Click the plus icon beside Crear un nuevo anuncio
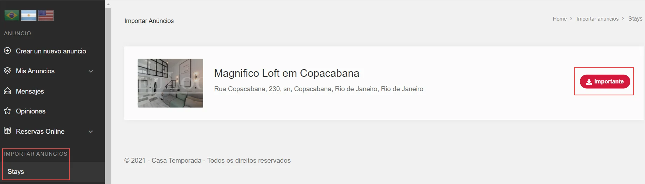 point(7,51)
